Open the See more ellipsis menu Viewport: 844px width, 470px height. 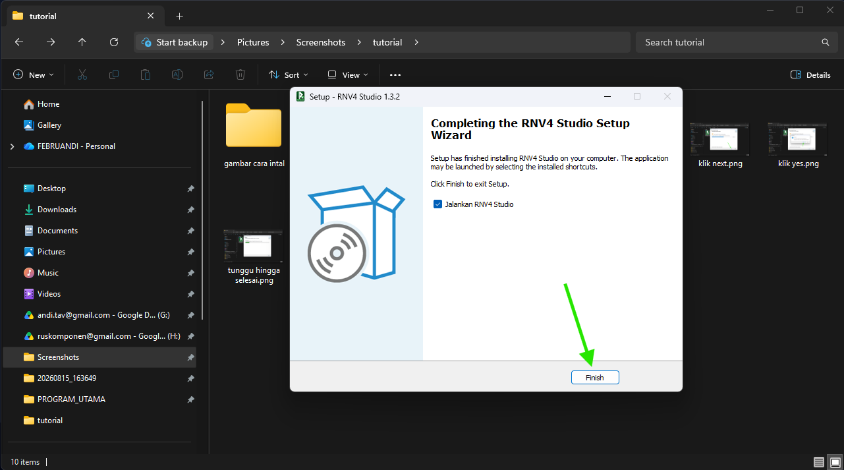pyautogui.click(x=395, y=75)
